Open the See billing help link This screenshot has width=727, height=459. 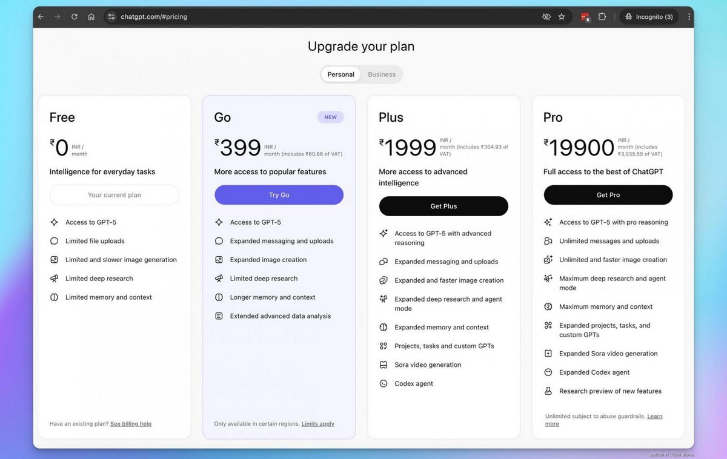pos(131,424)
